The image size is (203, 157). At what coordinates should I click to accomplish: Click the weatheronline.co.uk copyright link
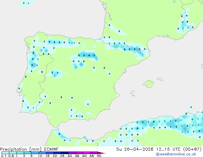coord(180,154)
